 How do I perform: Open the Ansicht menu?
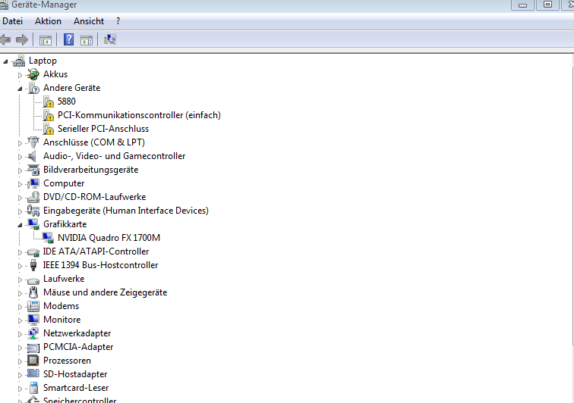[x=89, y=21]
